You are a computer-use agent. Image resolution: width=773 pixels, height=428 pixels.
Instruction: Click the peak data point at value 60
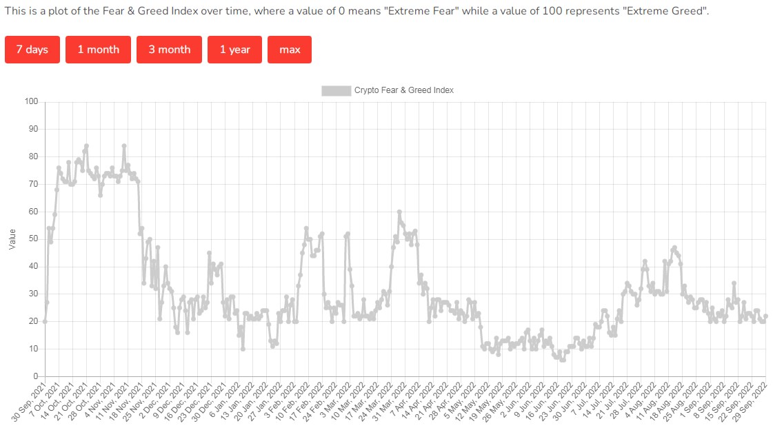(x=399, y=212)
